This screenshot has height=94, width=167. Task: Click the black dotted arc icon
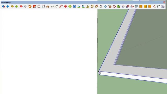[159, 7]
